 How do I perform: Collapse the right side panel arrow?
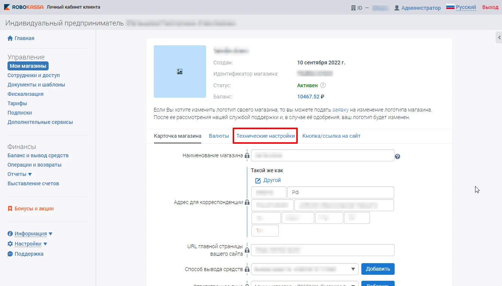(499, 38)
